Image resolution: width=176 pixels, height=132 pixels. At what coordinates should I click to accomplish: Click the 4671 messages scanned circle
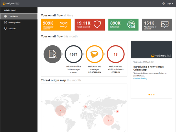click(x=74, y=54)
